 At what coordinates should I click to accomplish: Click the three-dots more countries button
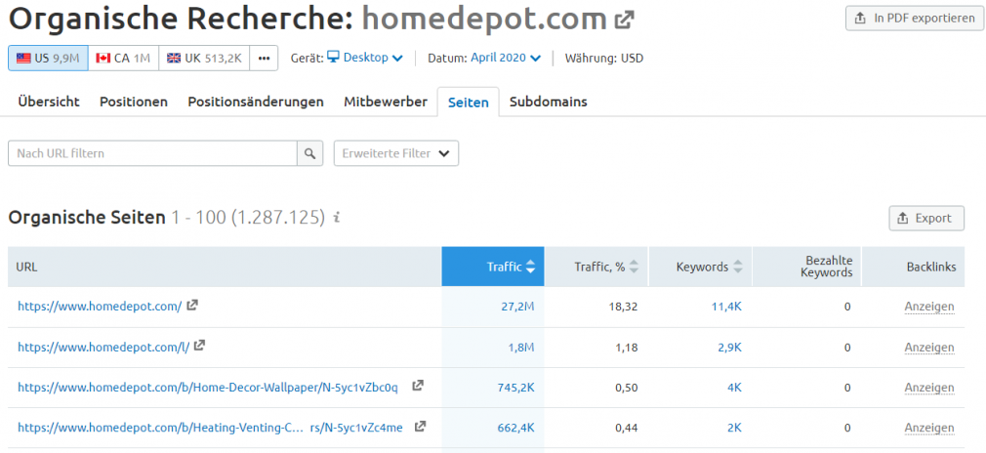[x=264, y=58]
